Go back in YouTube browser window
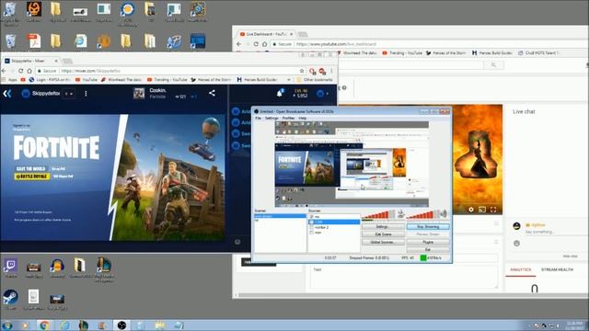The image size is (589, 331). point(239,44)
